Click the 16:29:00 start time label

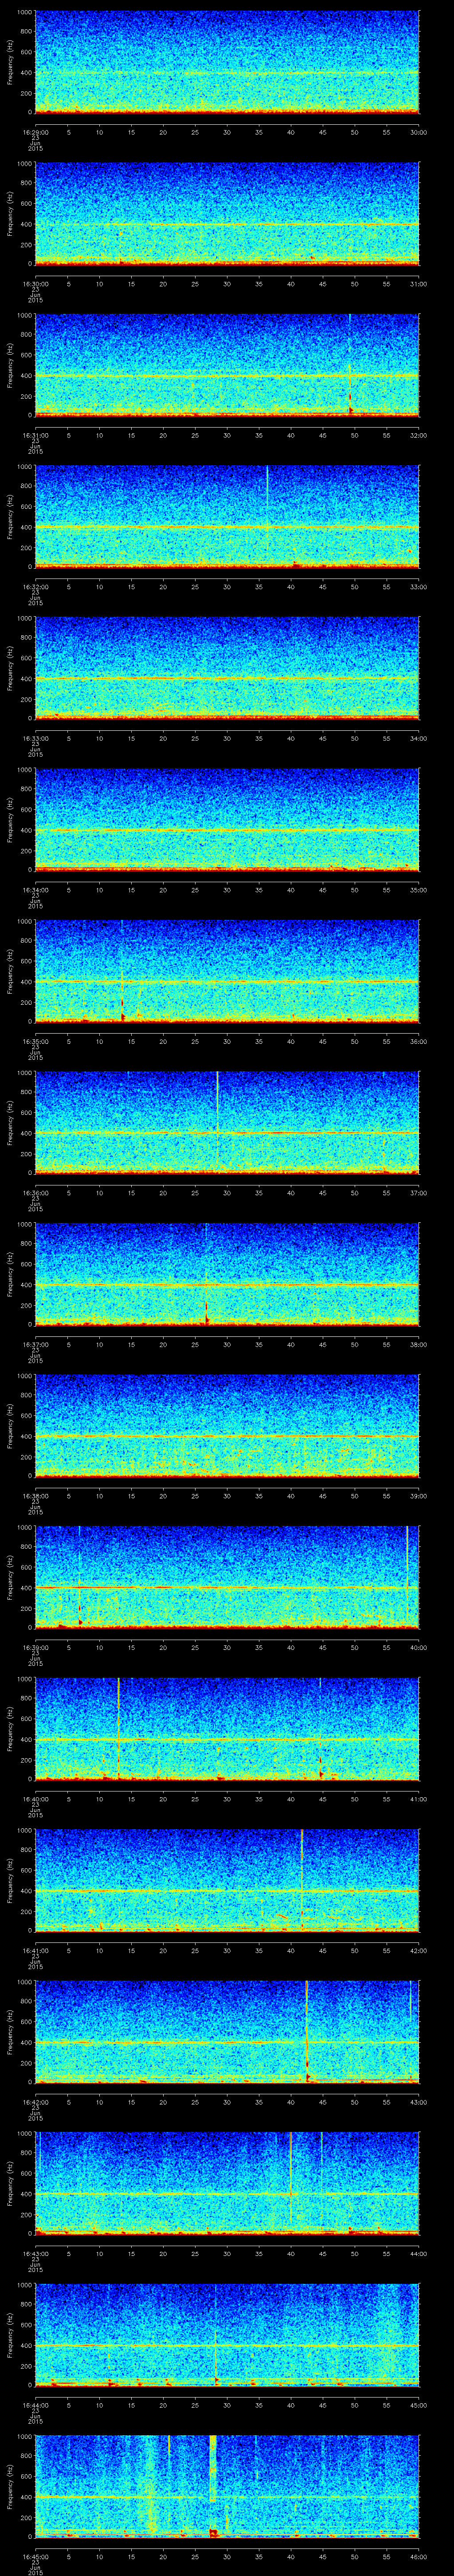click(35, 131)
